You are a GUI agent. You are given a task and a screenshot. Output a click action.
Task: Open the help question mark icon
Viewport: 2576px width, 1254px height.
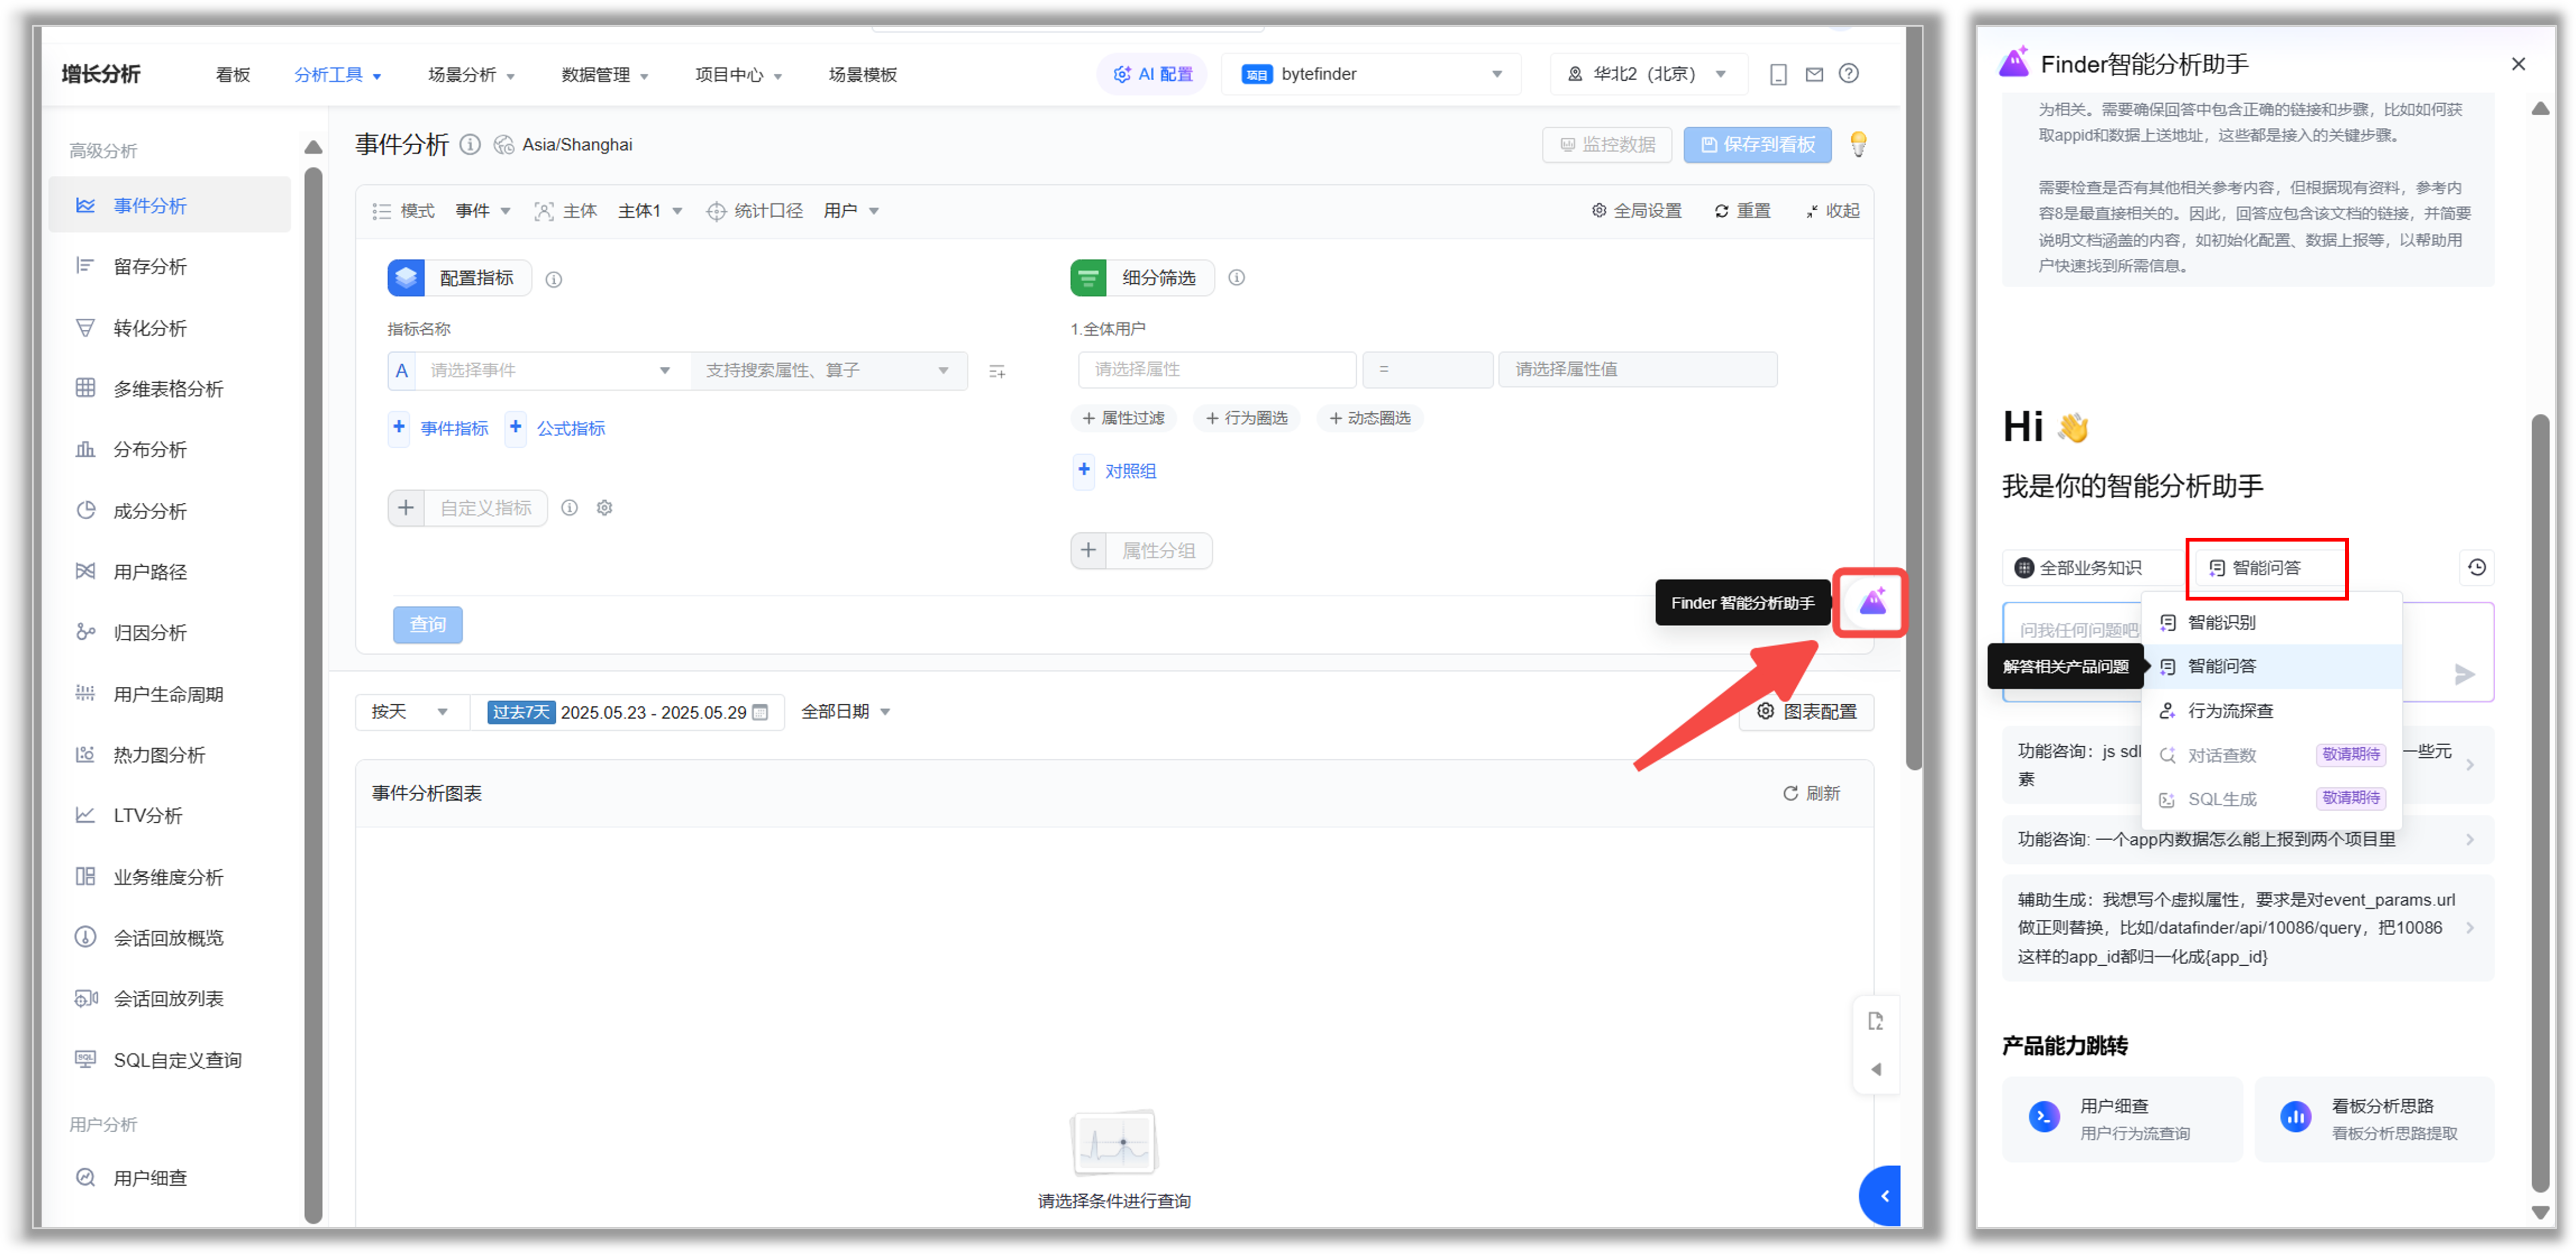coord(1849,74)
